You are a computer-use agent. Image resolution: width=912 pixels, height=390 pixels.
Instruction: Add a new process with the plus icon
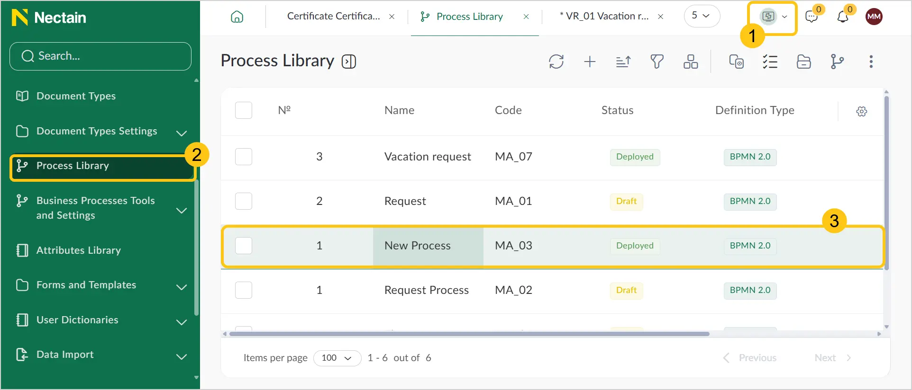(590, 62)
